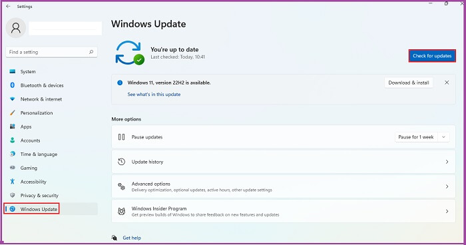This screenshot has width=466, height=245.
Task: Click the Update history clock icon
Action: point(121,162)
